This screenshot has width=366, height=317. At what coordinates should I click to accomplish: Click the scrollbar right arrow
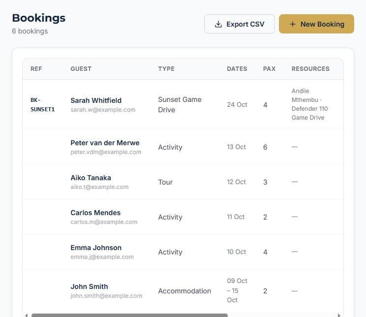(339, 316)
